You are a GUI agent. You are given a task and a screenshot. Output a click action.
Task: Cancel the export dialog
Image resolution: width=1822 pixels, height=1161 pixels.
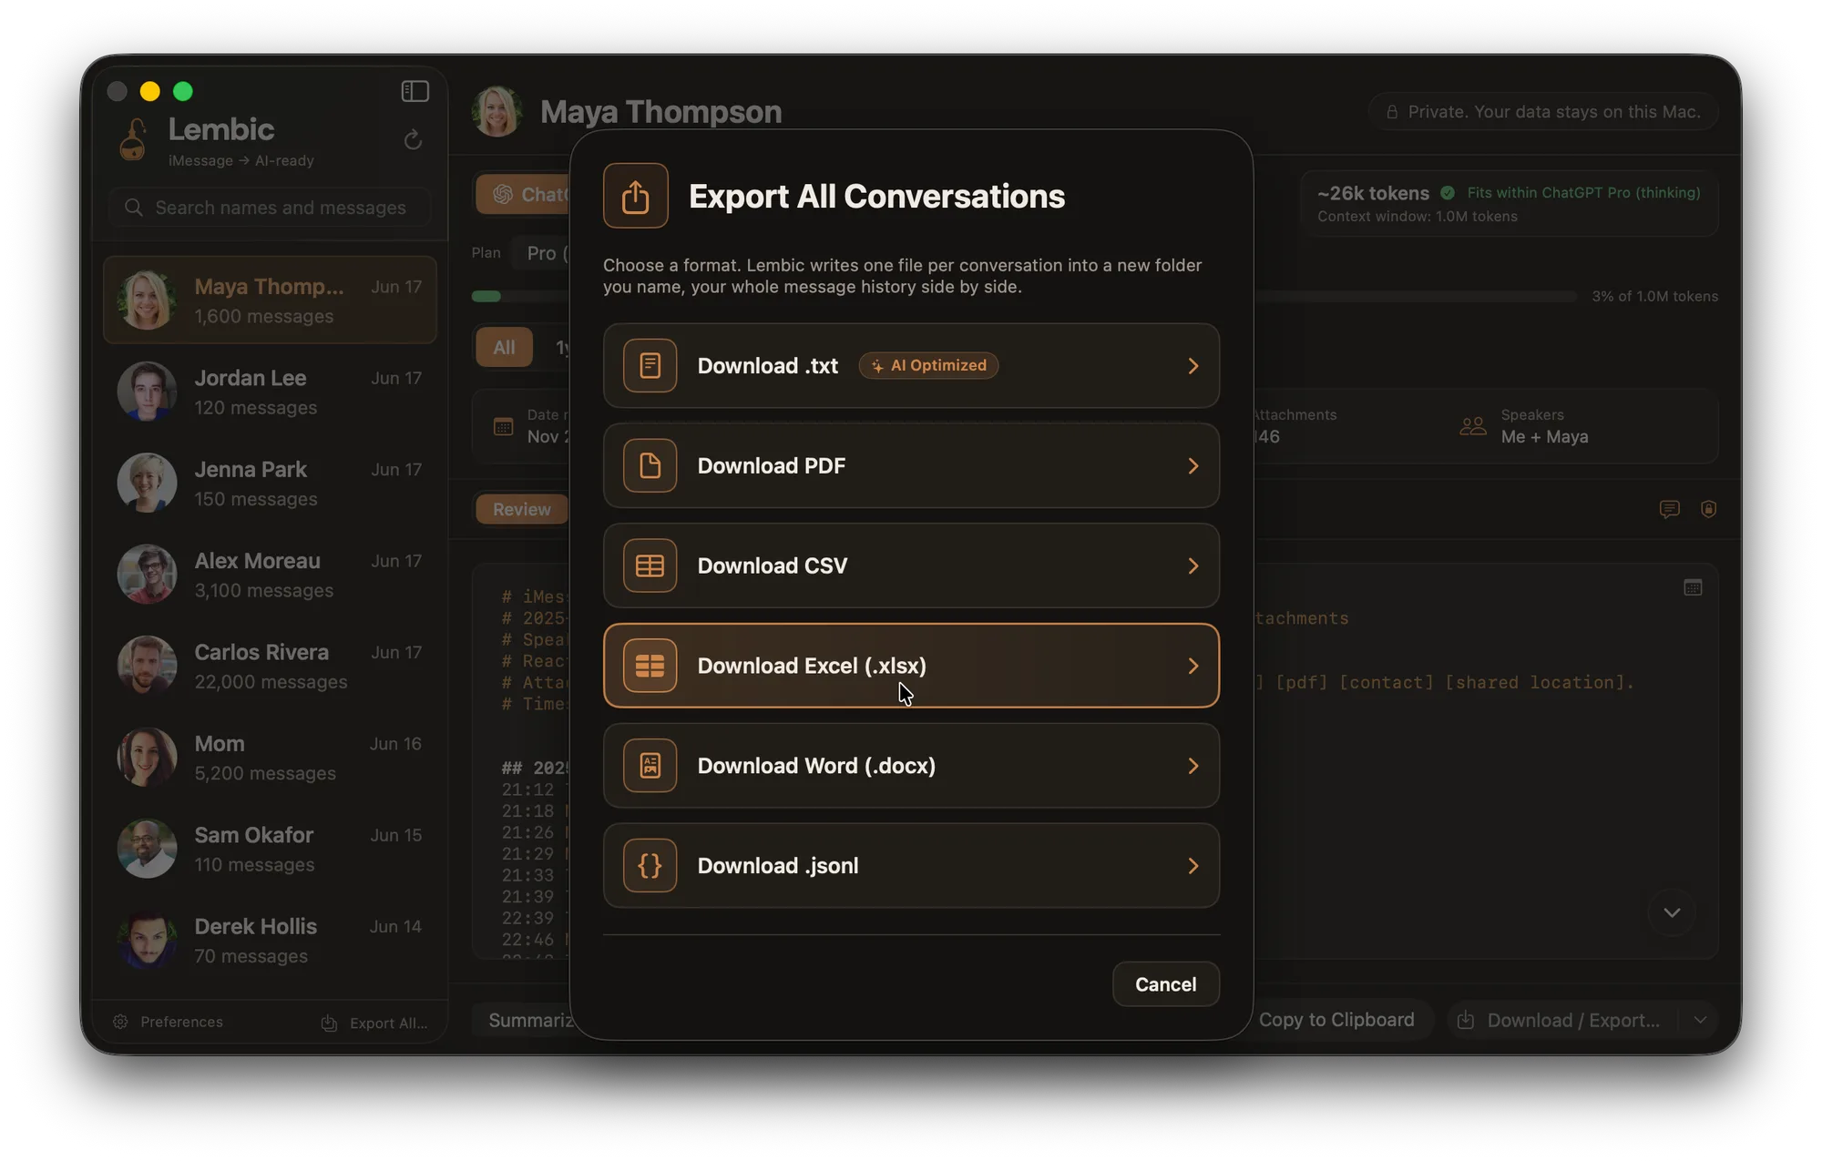(x=1165, y=984)
